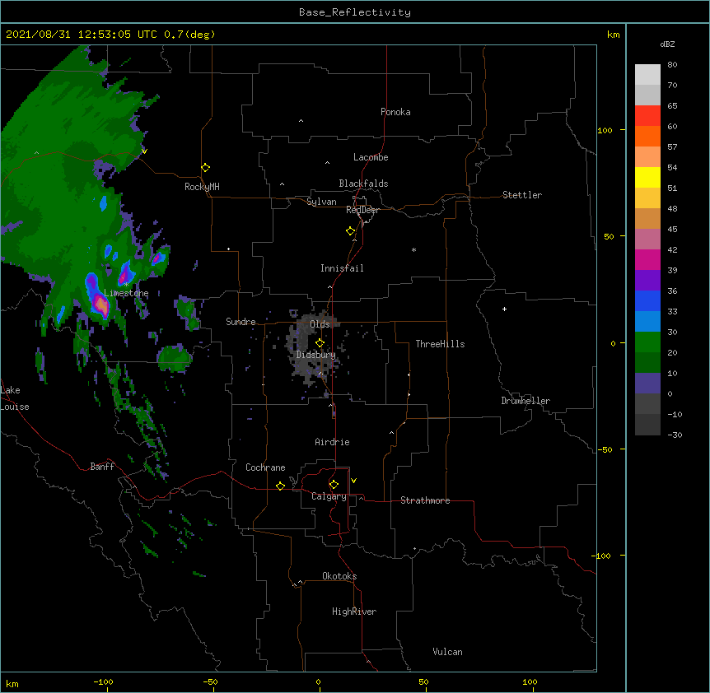
Task: Click the Lake Louise label
Action: (15, 398)
